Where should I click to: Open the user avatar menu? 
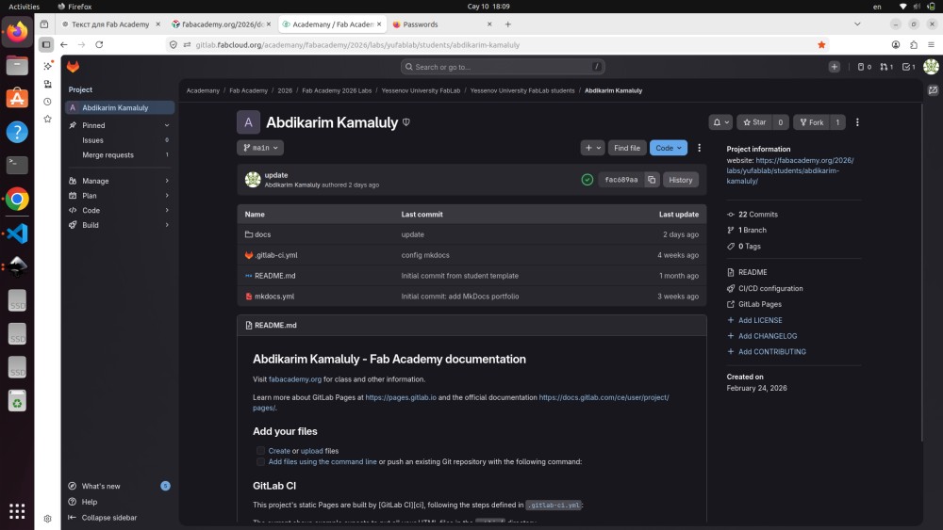(x=931, y=67)
